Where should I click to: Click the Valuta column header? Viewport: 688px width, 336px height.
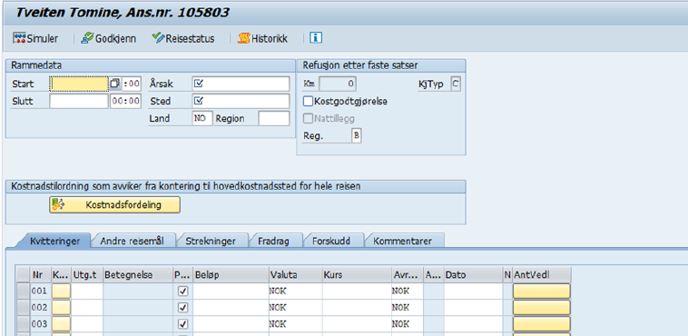point(295,275)
